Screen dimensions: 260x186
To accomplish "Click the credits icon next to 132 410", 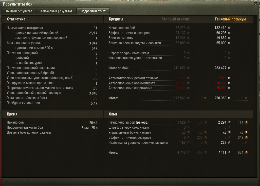I will [x=229, y=28].
